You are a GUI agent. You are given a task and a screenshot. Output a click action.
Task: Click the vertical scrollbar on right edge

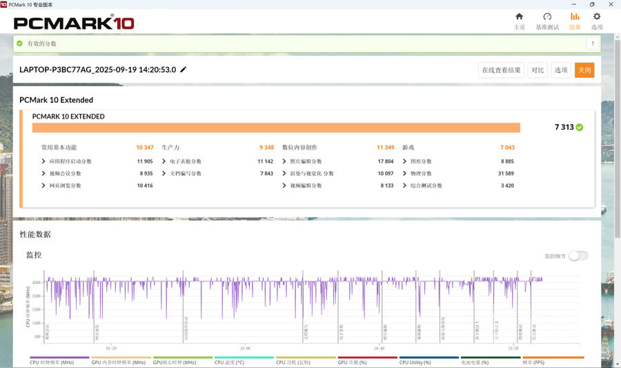616,138
